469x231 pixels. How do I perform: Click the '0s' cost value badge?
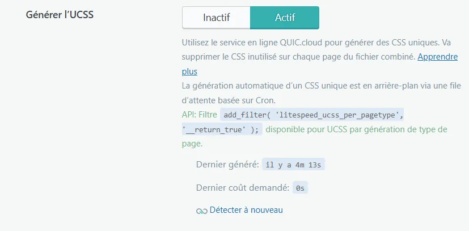pos(300,188)
